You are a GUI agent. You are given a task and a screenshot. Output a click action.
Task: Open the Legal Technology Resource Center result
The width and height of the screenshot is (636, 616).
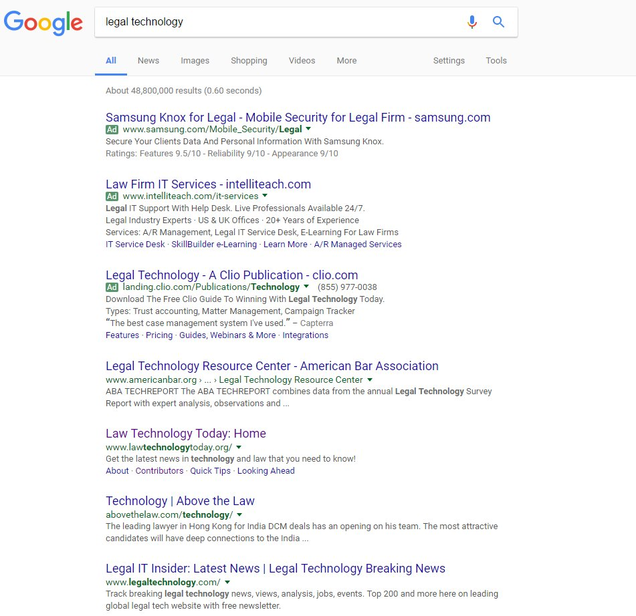coord(272,366)
